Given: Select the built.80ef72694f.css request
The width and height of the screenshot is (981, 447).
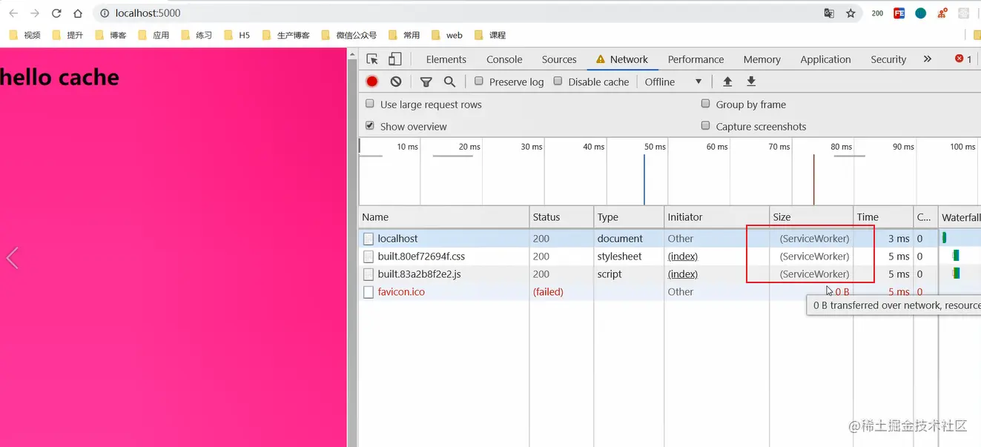Looking at the screenshot, I should click(670, 256).
